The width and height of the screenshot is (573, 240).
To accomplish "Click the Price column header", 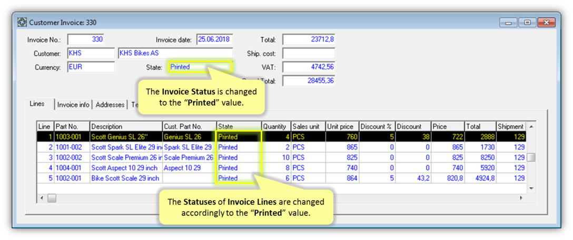I will point(448,127).
